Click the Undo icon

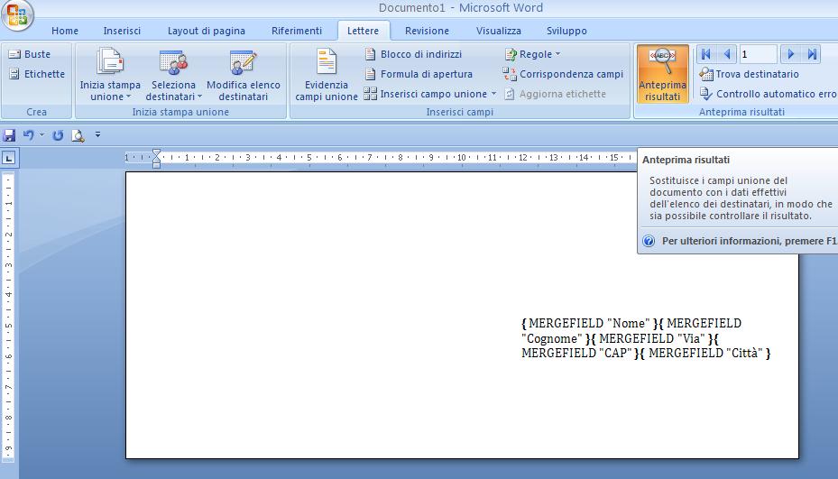click(x=28, y=135)
